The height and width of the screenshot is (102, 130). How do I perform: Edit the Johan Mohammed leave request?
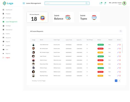[118, 45]
